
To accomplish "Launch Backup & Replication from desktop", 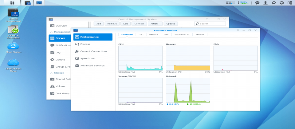I will [x=13, y=30].
